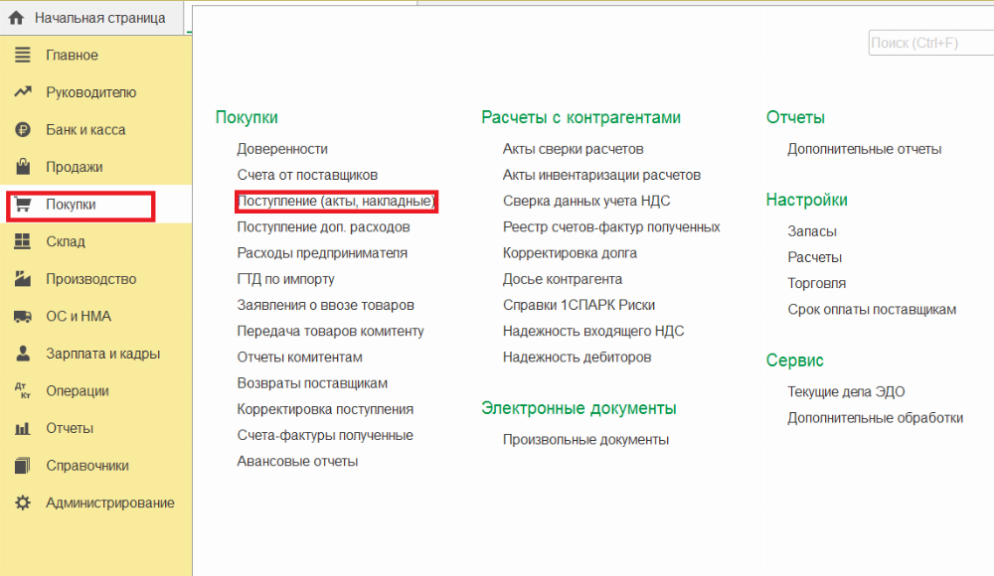The image size is (994, 576).
Task: Open Акты сверки расчетов link
Action: [573, 149]
